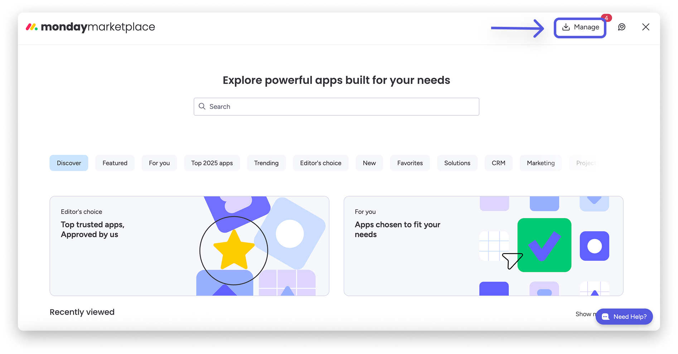Open the Favorites tab
678x354 pixels.
click(x=410, y=163)
